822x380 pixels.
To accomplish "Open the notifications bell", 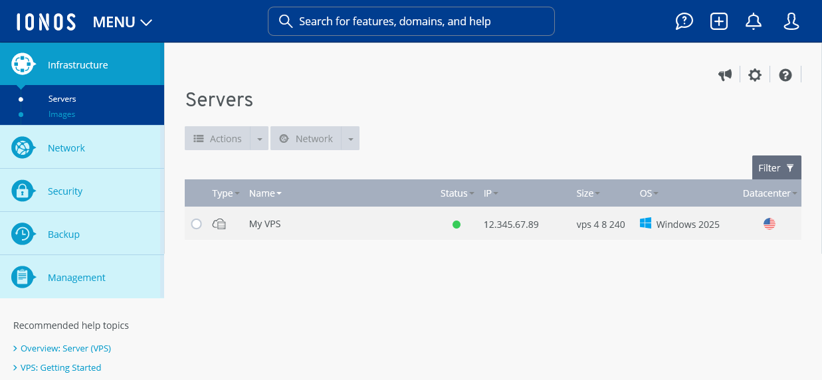I will point(754,21).
